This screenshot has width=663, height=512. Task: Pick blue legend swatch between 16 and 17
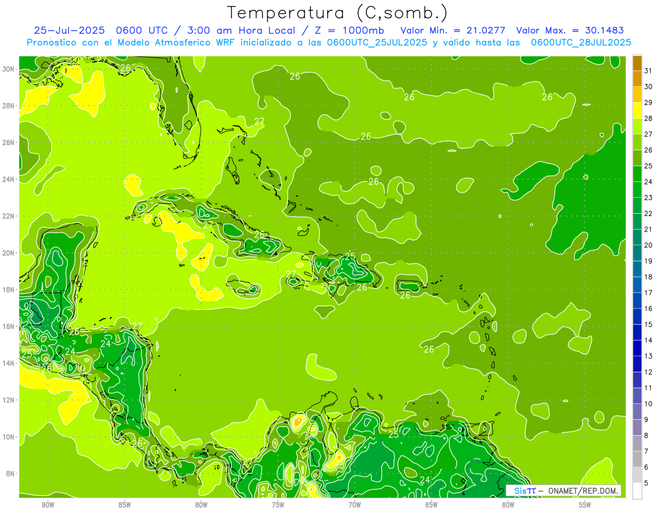point(637,300)
